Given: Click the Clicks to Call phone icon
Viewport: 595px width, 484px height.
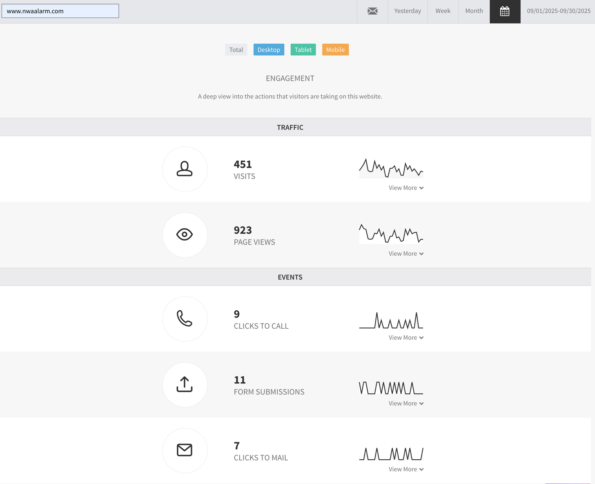Looking at the screenshot, I should (185, 319).
